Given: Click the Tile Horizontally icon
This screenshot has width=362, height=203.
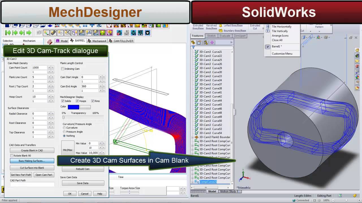Looking at the screenshot, I should pos(268,27).
